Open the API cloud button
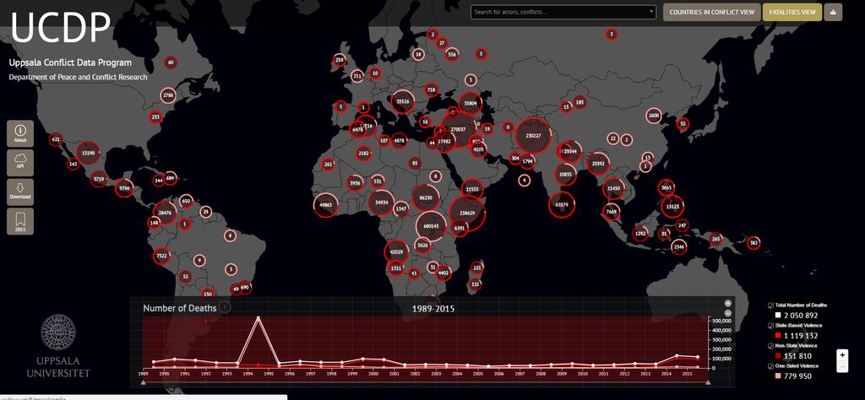 [x=20, y=163]
